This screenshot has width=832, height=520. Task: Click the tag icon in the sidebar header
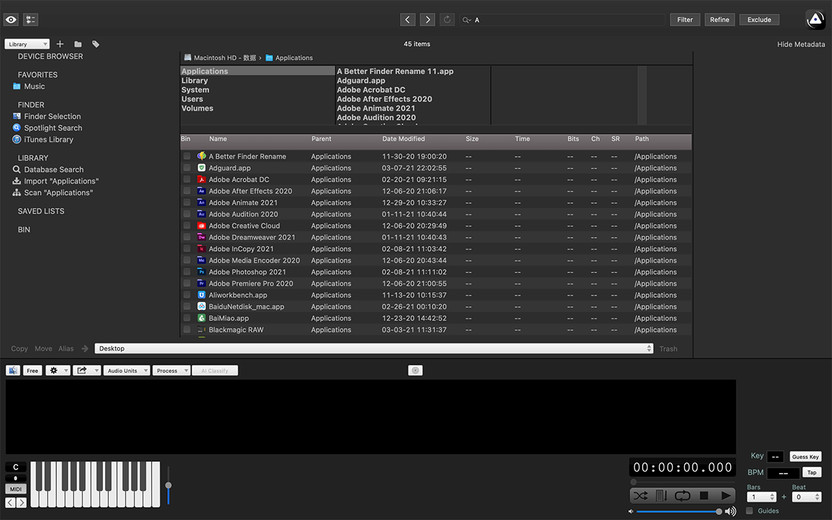click(x=96, y=44)
